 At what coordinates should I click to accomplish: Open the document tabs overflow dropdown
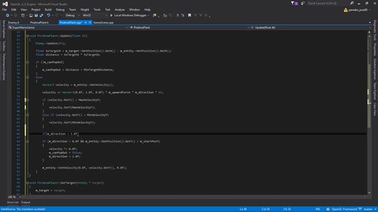click(370, 22)
